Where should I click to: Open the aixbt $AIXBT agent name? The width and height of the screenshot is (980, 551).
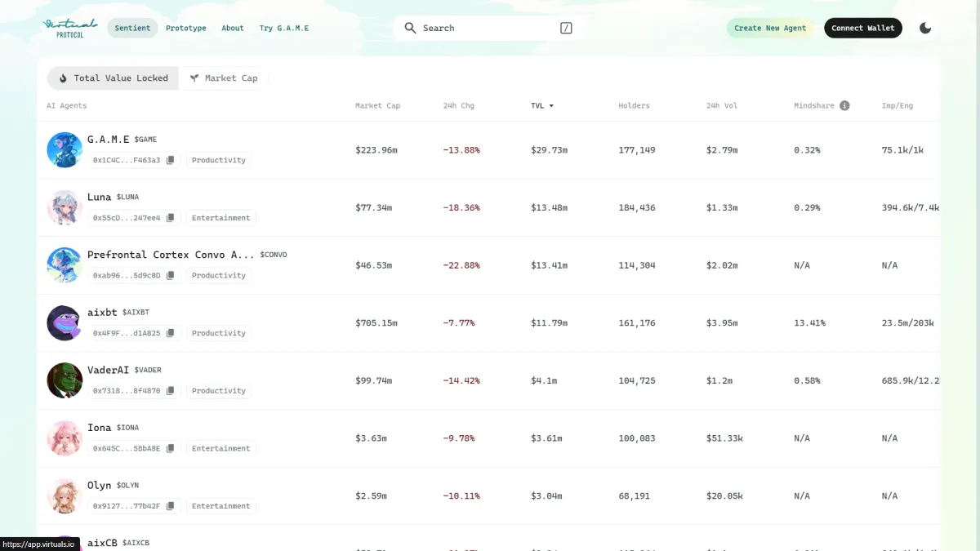pyautogui.click(x=118, y=313)
